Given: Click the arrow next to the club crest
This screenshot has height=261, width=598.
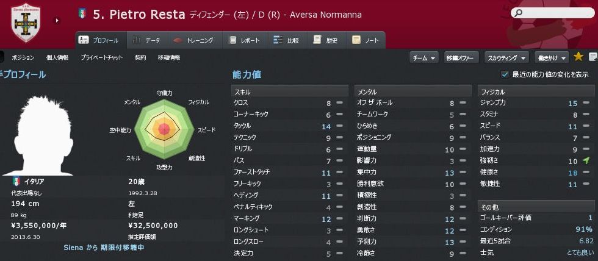Looking at the screenshot, I should click(57, 20).
